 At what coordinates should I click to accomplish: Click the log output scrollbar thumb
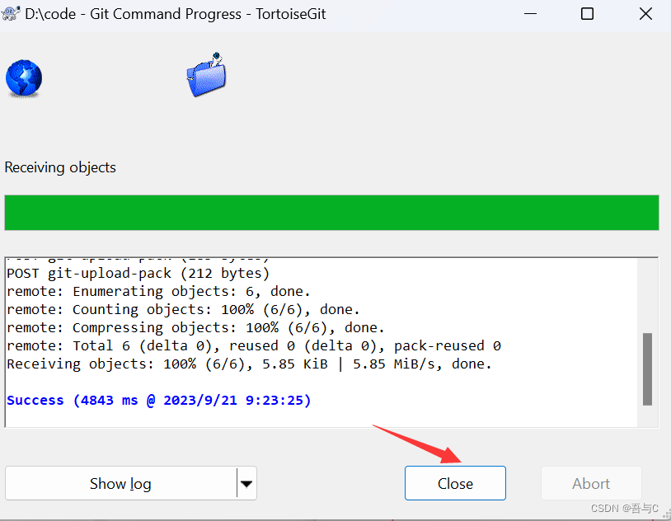coord(647,369)
